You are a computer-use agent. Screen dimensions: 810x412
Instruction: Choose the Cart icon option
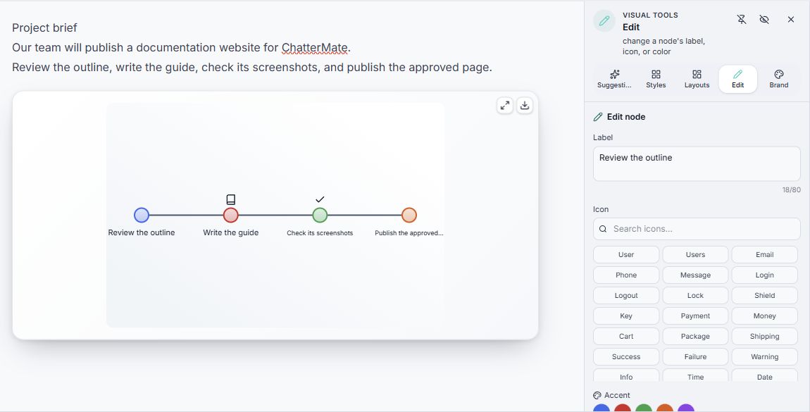click(x=626, y=336)
